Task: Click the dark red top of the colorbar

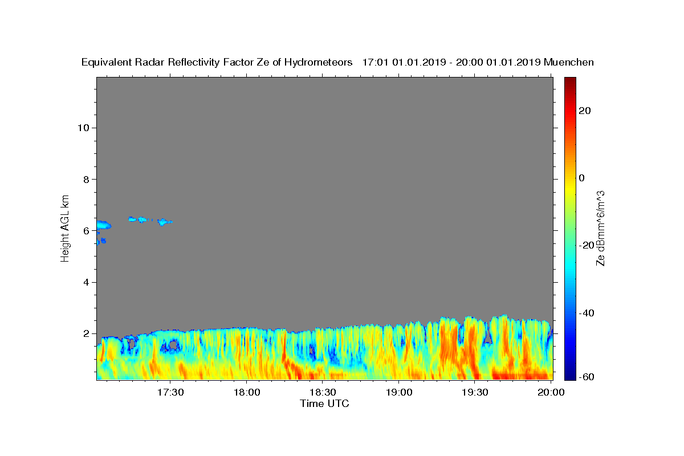Action: (x=570, y=83)
